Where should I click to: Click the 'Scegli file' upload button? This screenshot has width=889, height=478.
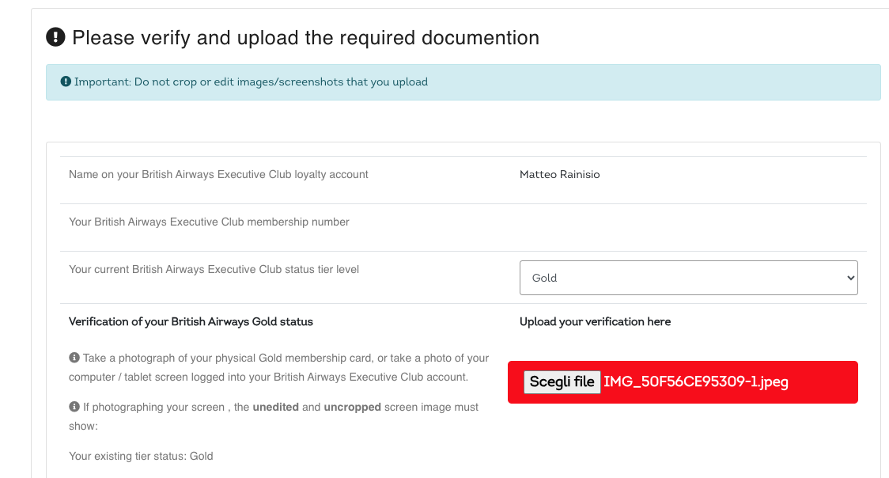click(562, 381)
